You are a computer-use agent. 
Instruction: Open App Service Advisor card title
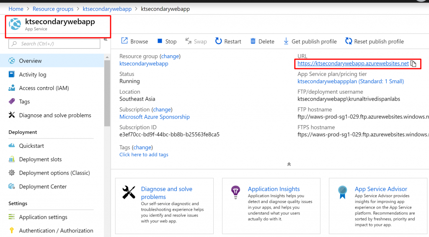381,189
